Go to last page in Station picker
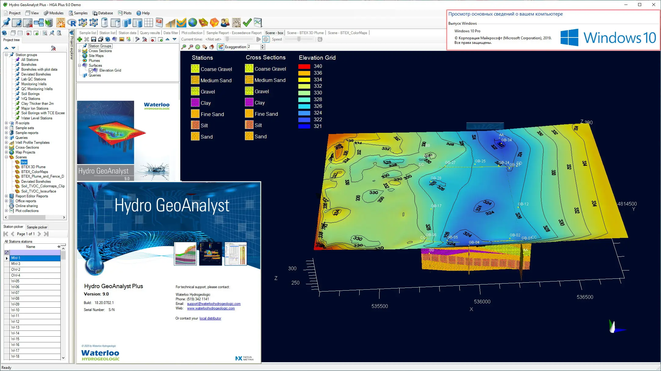 [x=46, y=234]
